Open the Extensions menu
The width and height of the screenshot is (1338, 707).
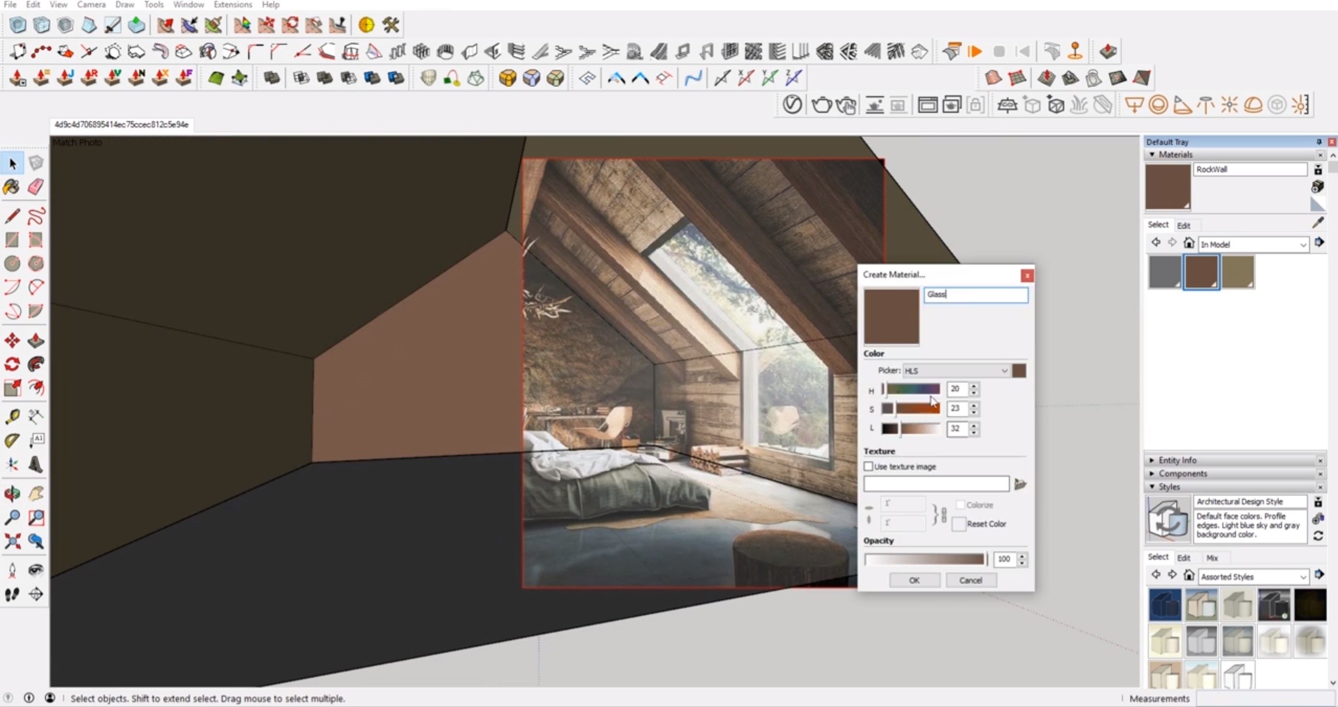[x=233, y=5]
